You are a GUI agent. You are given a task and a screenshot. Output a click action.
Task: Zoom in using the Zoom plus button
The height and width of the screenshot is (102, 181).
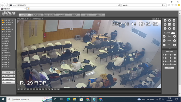(174, 37)
